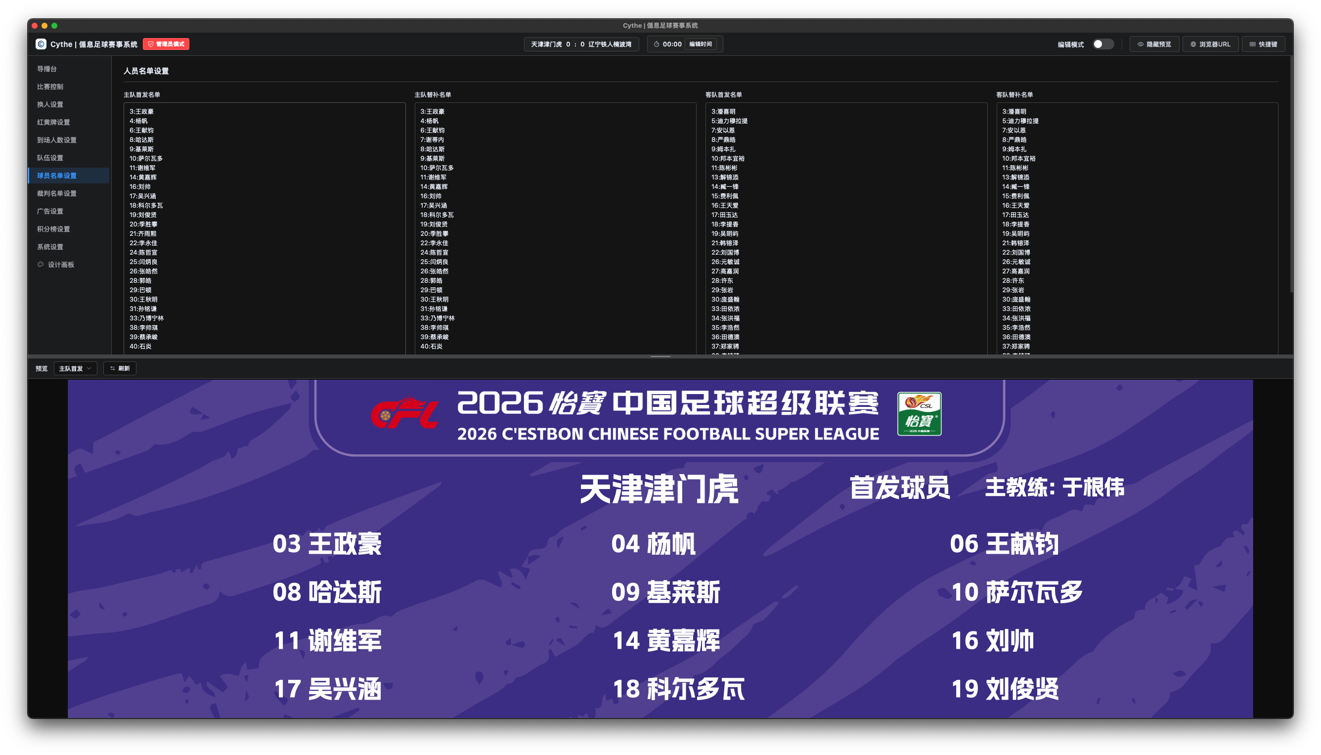Click 09 基莱斯 in the preview
This screenshot has height=755, width=1321.
click(x=665, y=592)
